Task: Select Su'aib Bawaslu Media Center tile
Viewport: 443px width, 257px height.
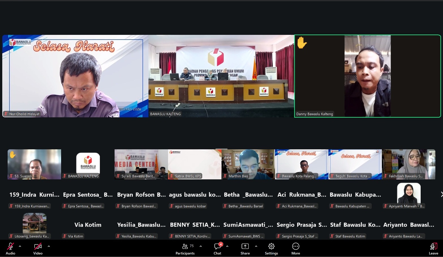Action: point(141,164)
